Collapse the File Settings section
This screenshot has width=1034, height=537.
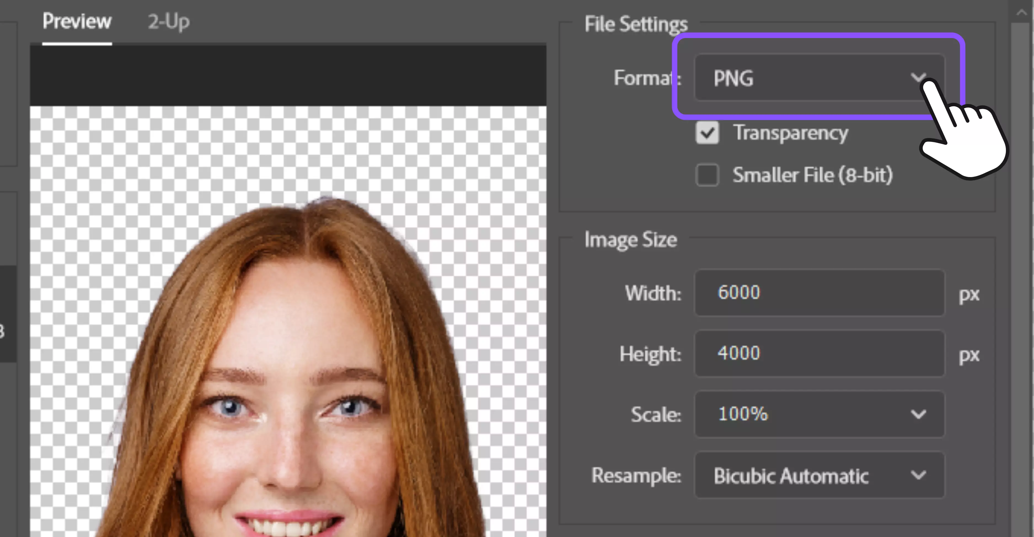(635, 24)
